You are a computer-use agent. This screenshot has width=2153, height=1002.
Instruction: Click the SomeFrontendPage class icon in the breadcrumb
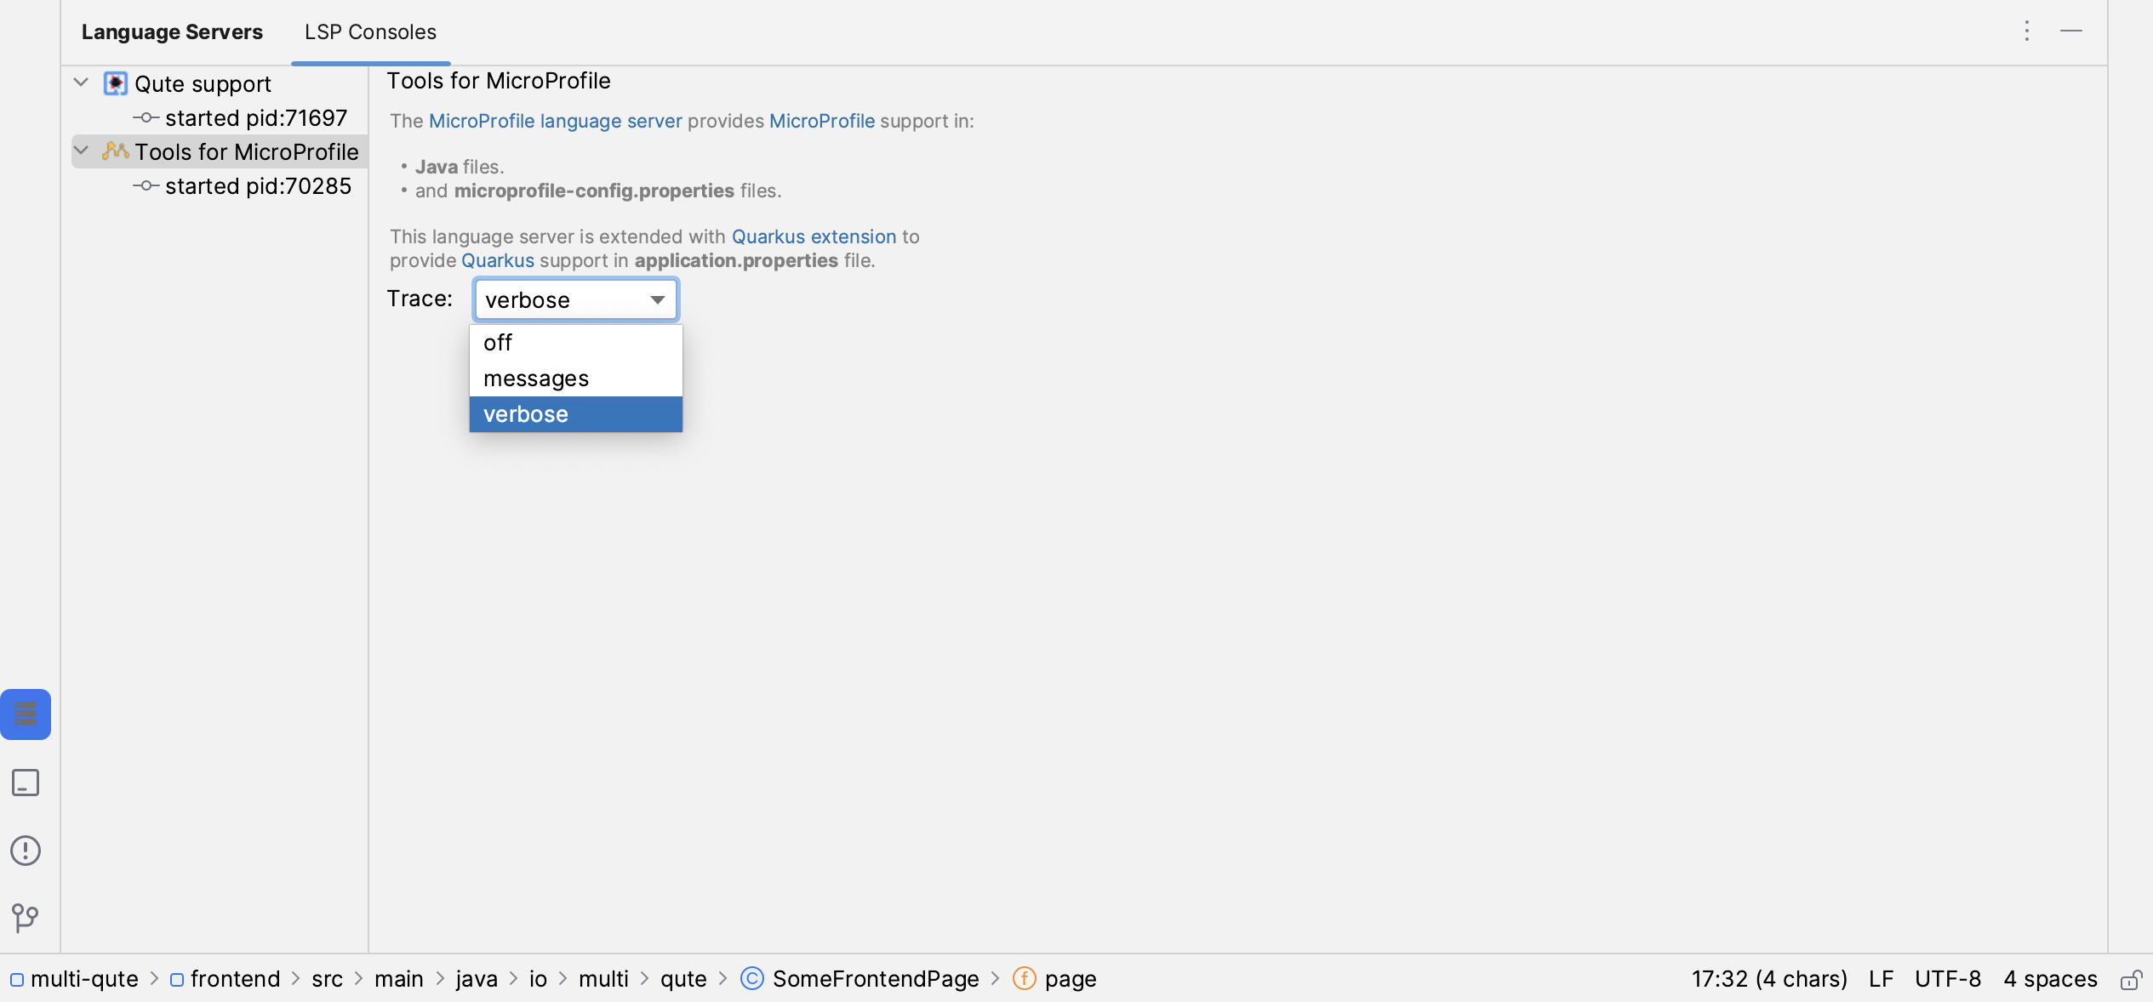(752, 979)
